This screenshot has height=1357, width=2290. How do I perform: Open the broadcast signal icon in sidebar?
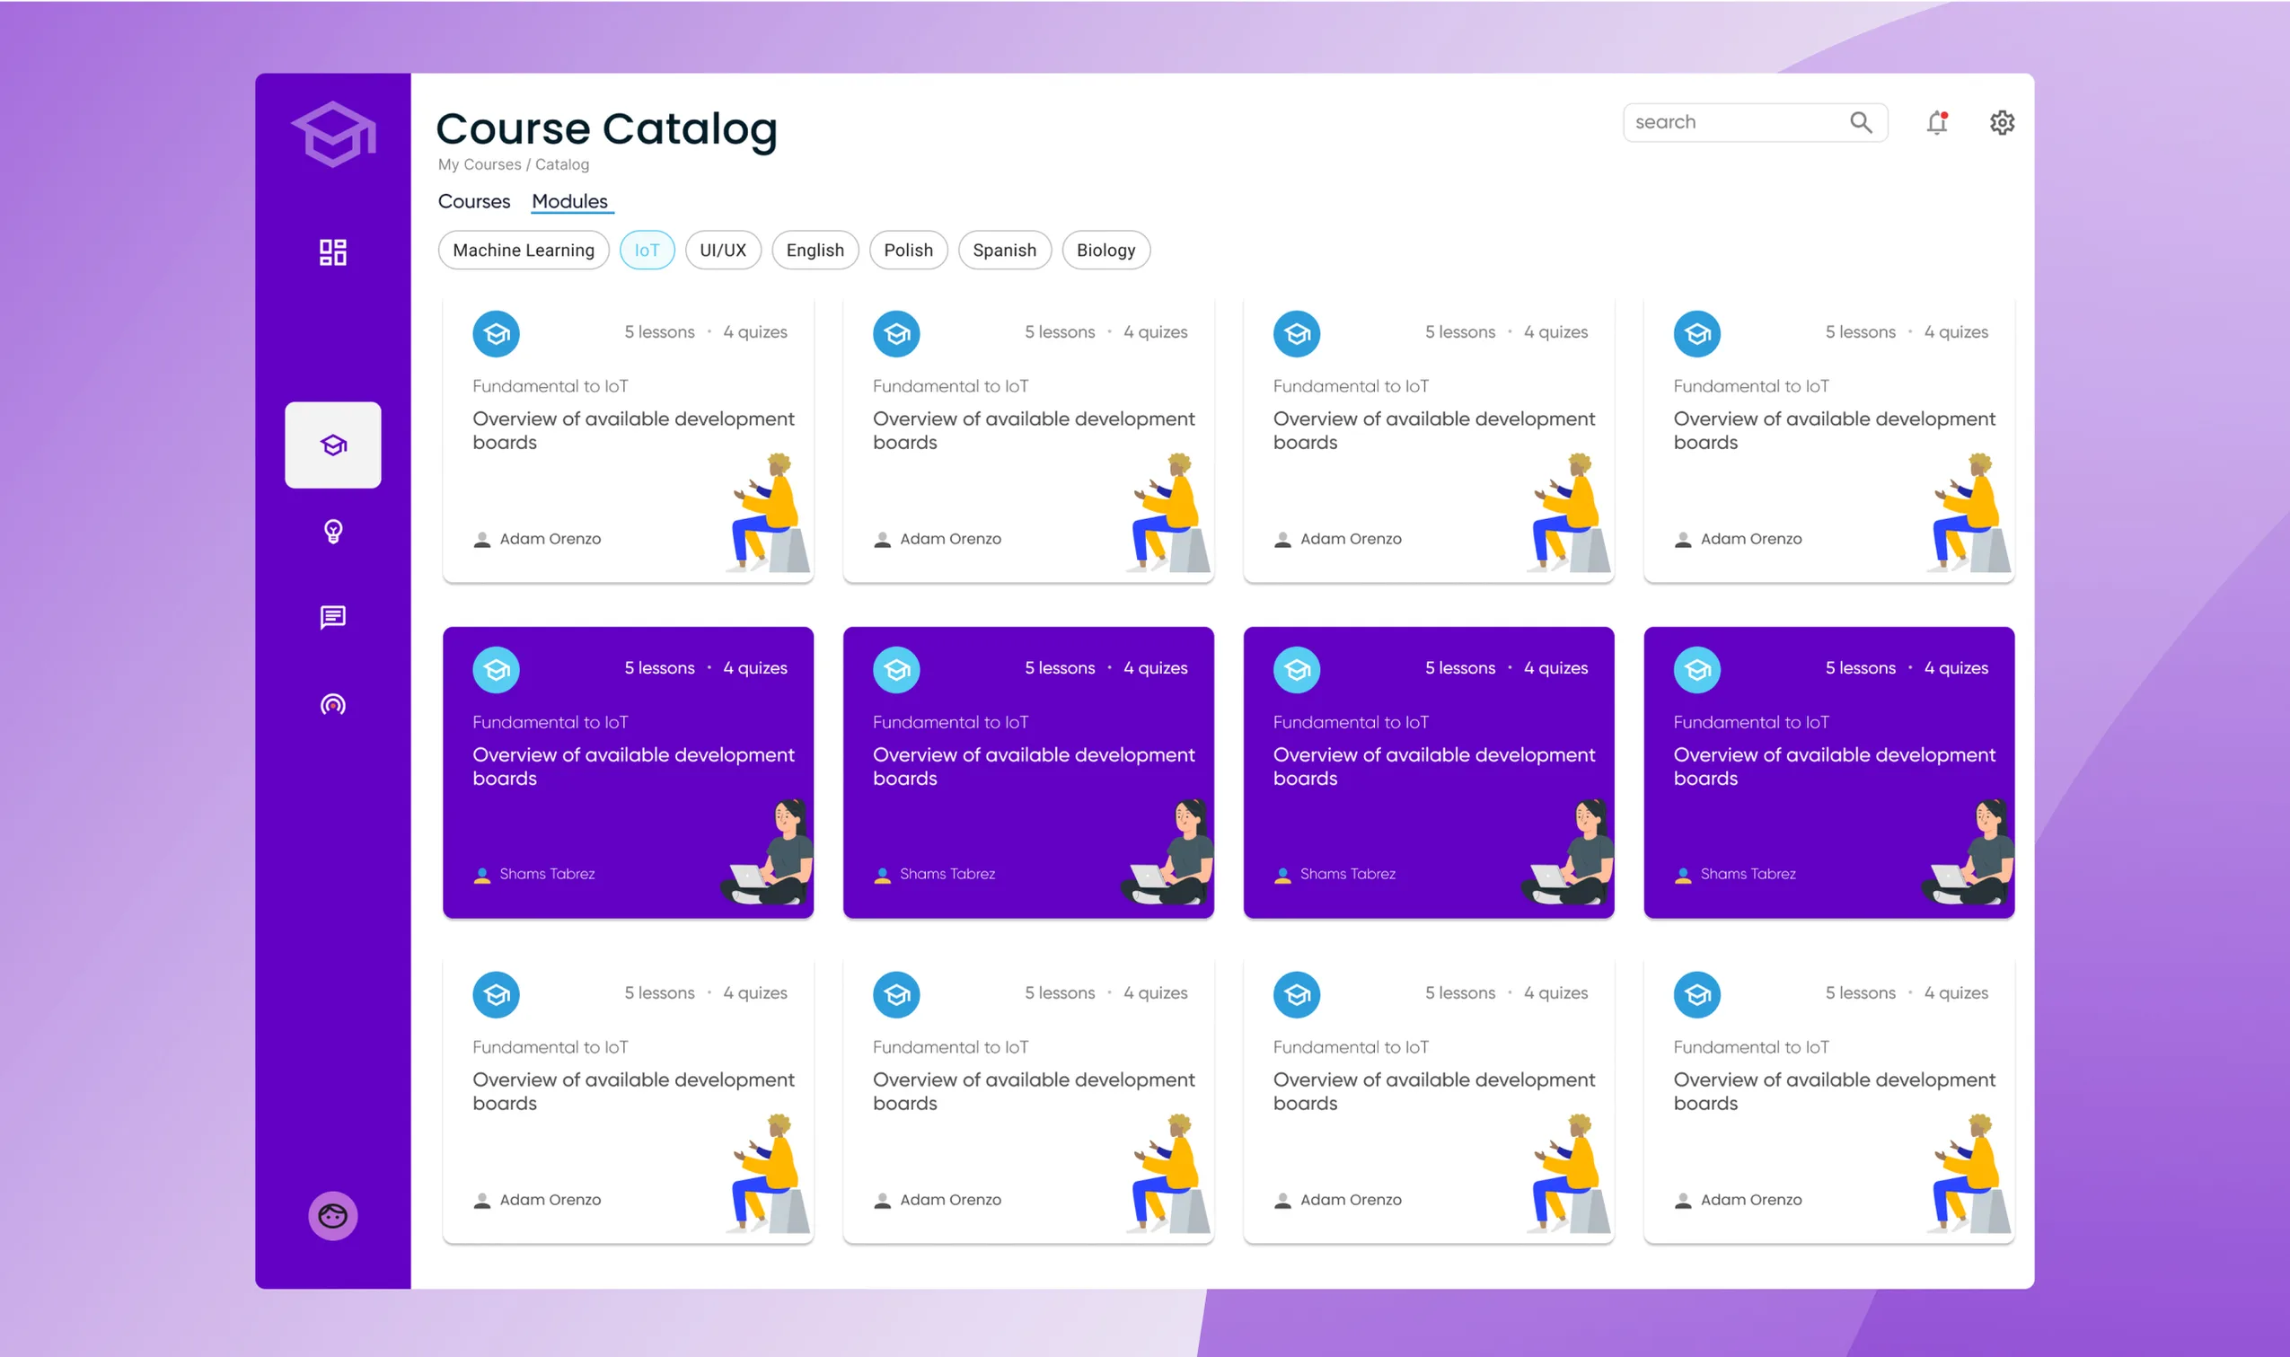333,704
